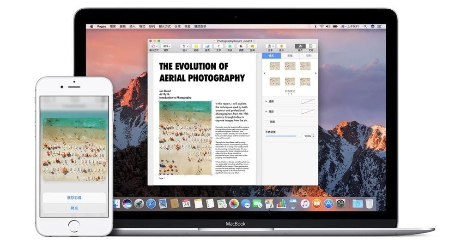
Task: Click the Table (表格) toolbar icon
Action: pyautogui.click(x=196, y=47)
